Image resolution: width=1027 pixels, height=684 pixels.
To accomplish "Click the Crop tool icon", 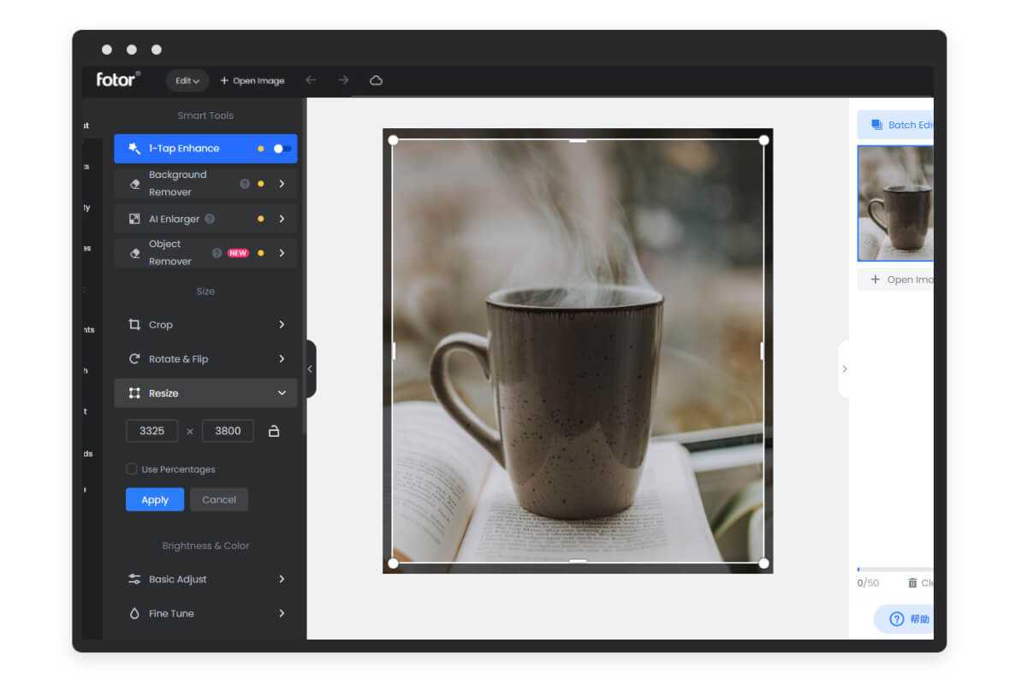I will pyautogui.click(x=134, y=325).
